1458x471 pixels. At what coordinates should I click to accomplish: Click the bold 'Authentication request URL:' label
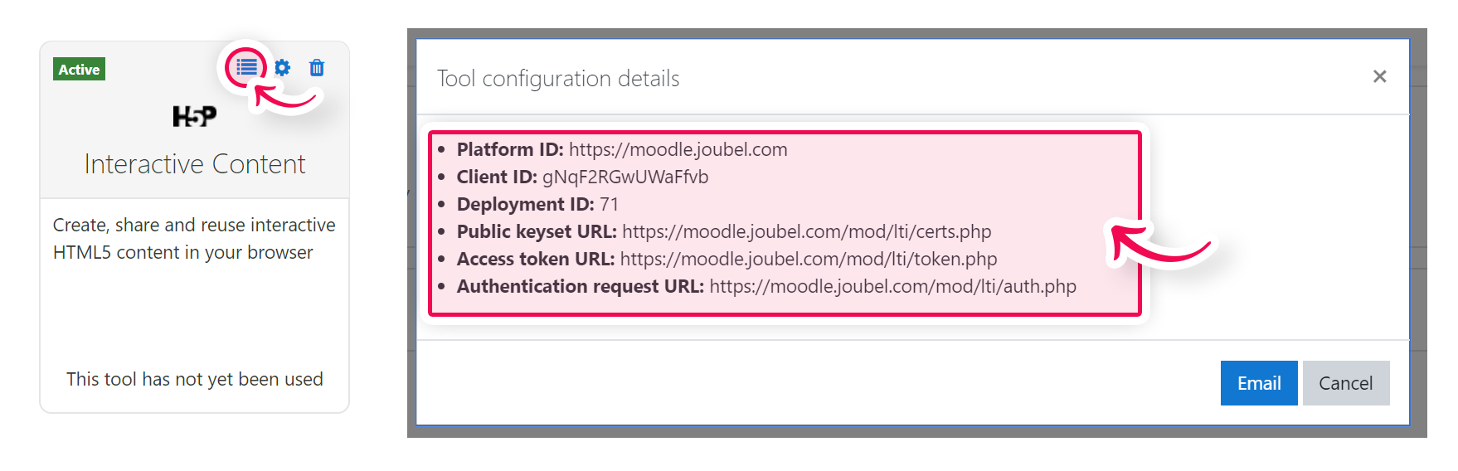pyautogui.click(x=580, y=286)
